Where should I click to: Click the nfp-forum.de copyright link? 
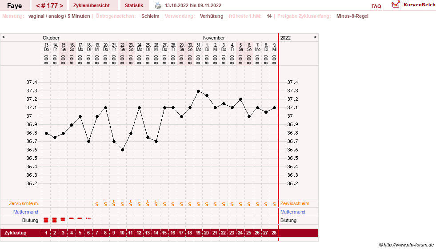tap(406, 245)
